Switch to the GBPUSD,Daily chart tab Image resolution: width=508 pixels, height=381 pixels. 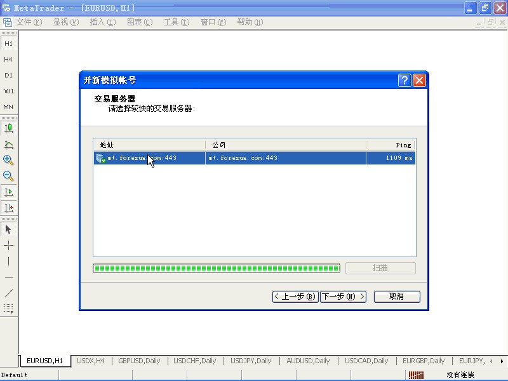tap(139, 361)
